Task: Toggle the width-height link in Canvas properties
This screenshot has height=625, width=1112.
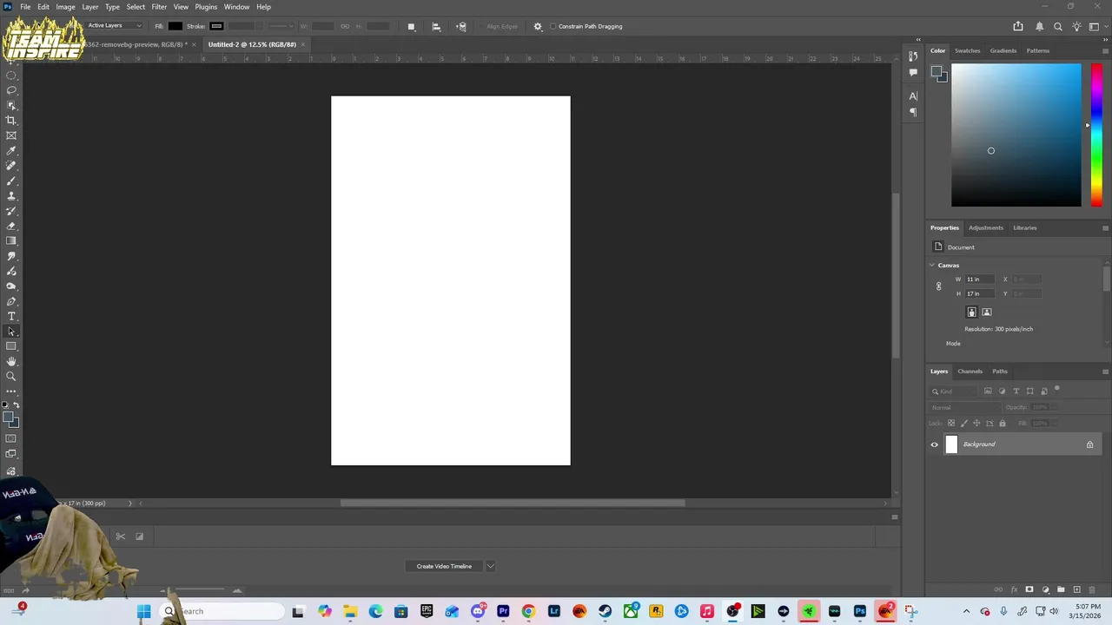Action: coord(938,286)
